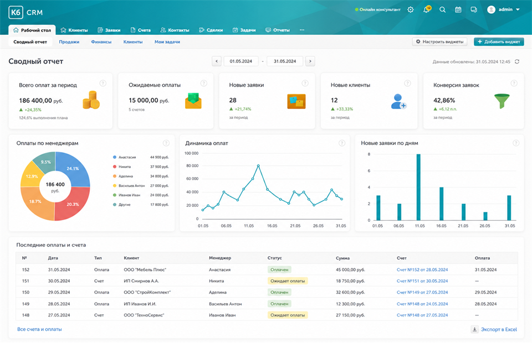Click the 20.3% red donut segment
The width and height of the screenshot is (532, 343).
click(74, 204)
